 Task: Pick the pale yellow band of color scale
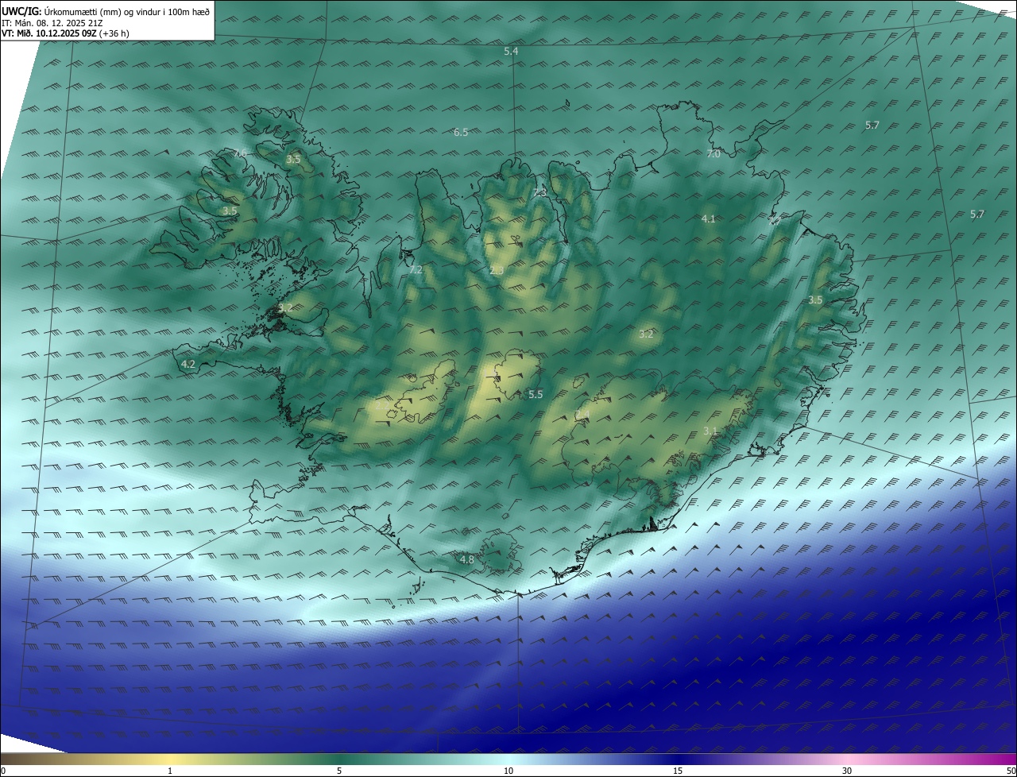tap(171, 759)
